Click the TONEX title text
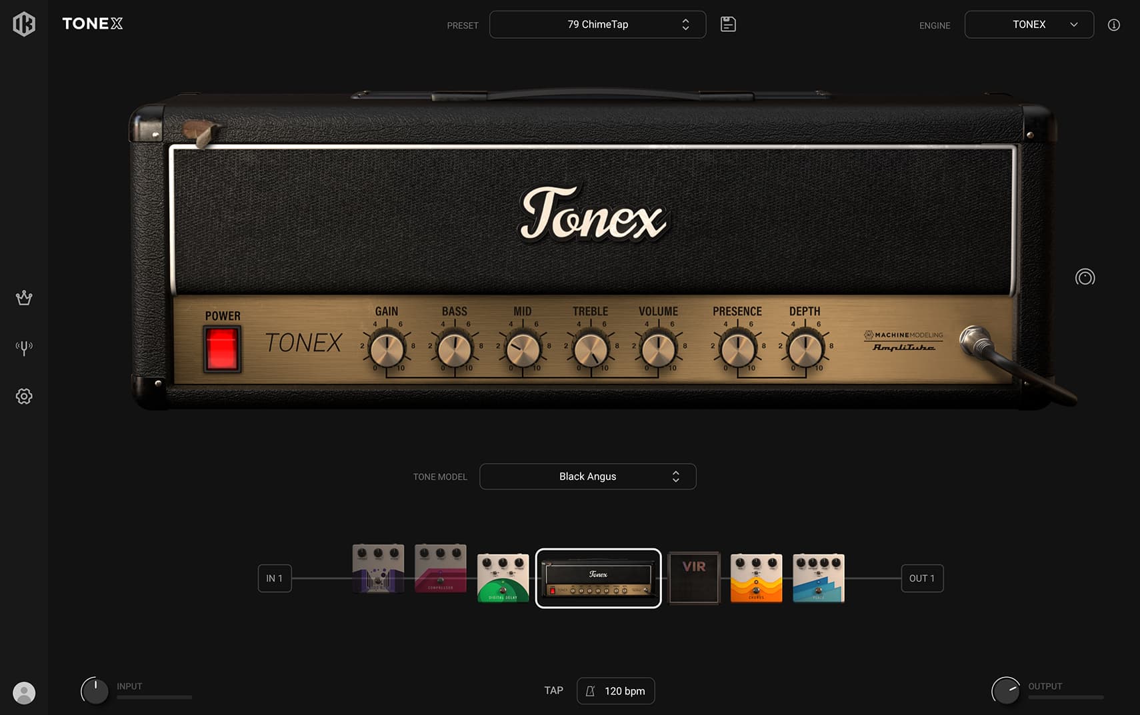 coord(92,24)
